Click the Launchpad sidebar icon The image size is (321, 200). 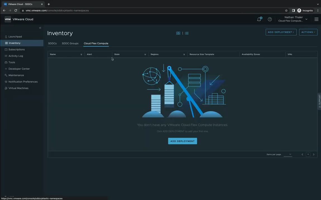tap(6, 36)
